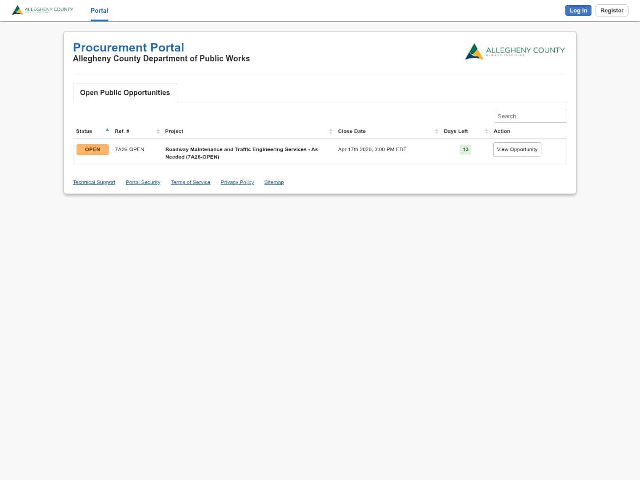Click the sort arrows beside Project
This screenshot has width=640, height=480.
pyautogui.click(x=331, y=131)
